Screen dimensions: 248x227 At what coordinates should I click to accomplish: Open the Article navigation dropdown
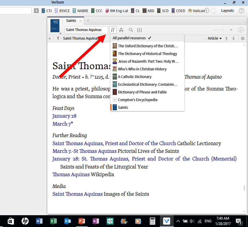click(215, 38)
